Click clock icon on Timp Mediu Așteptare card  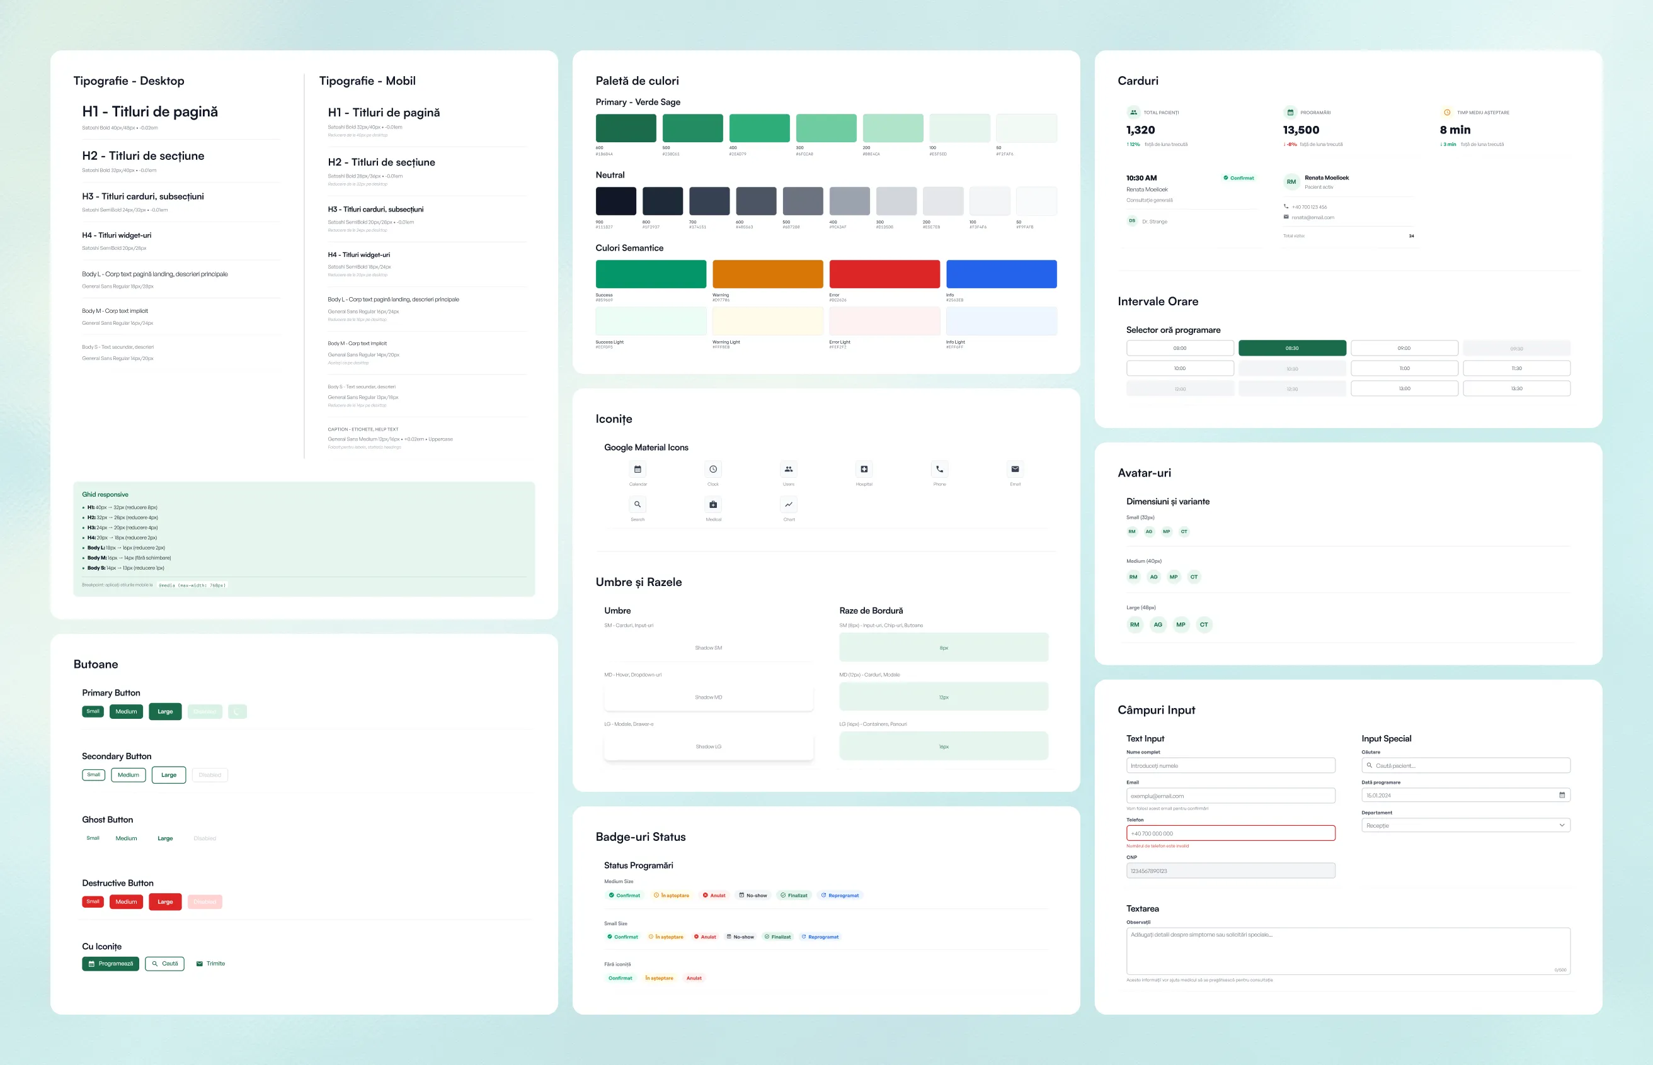pyautogui.click(x=1447, y=112)
